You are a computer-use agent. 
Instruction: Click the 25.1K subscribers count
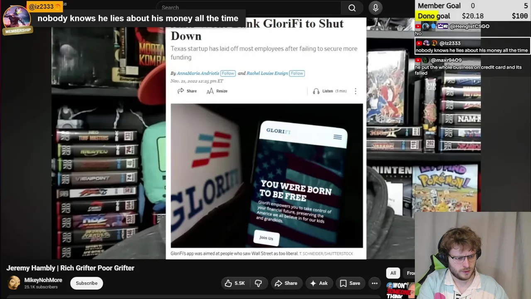click(x=41, y=287)
